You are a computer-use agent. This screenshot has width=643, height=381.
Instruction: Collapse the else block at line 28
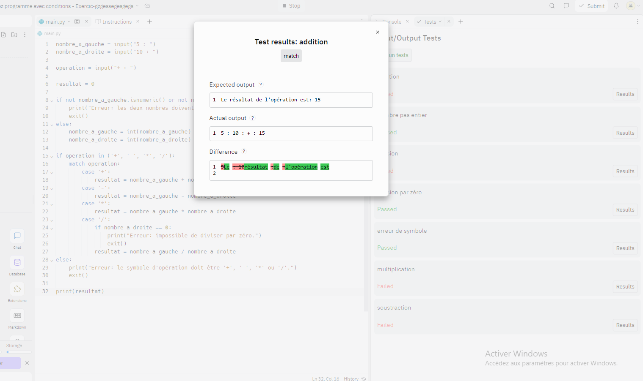(52, 260)
